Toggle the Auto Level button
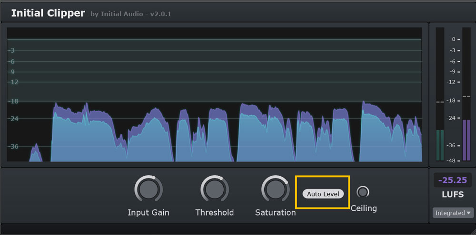This screenshot has height=235, width=476. pos(323,194)
